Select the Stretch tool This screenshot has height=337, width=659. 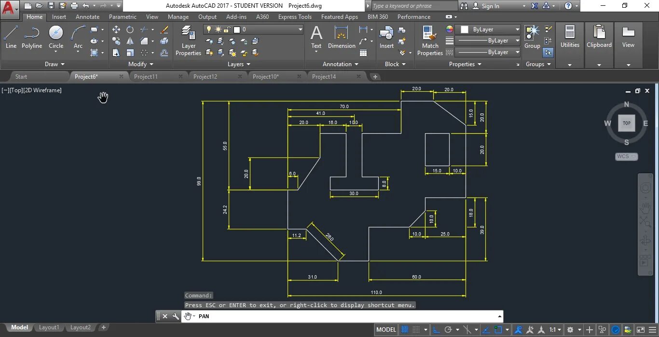coord(116,53)
